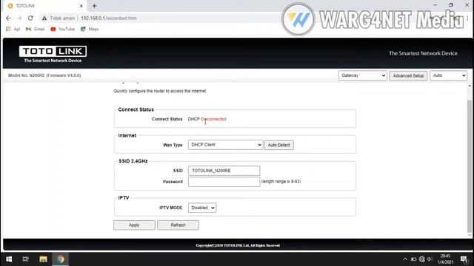Screen dimensions: 474x266
Task: Click the battery tray icon
Action: (413, 259)
